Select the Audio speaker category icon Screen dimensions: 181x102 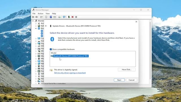click(x=39, y=23)
